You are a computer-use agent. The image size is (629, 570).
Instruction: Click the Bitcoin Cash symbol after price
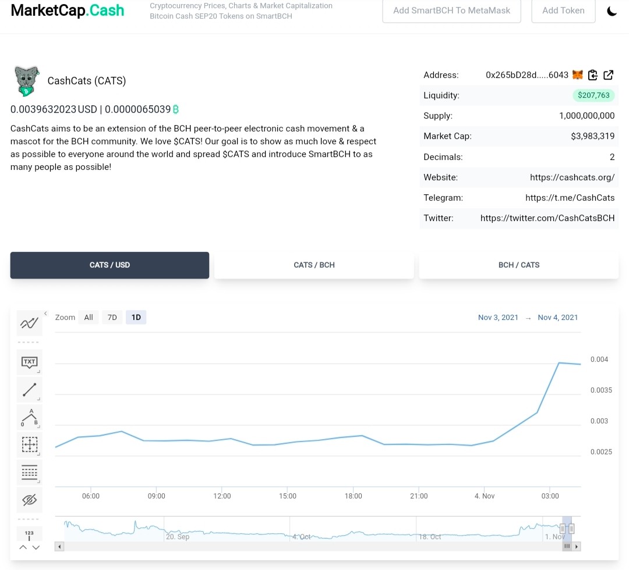click(x=176, y=109)
